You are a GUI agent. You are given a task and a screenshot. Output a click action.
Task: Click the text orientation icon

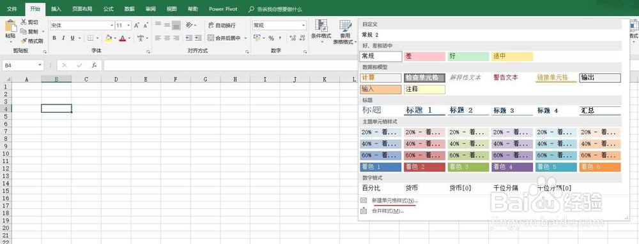pyautogui.click(x=189, y=25)
